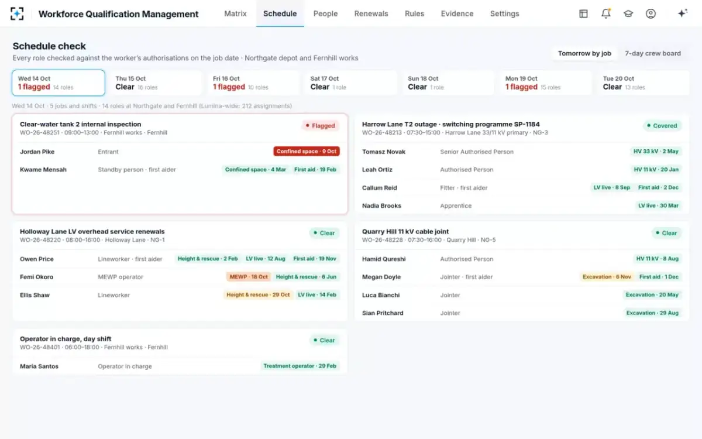Image resolution: width=702 pixels, height=439 pixels.
Task: Open the Clear-water tank 2 internal inspection job
Action: click(80, 124)
